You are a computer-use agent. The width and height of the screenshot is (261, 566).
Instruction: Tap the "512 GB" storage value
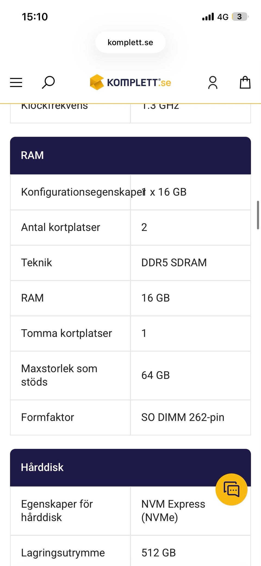pyautogui.click(x=159, y=553)
